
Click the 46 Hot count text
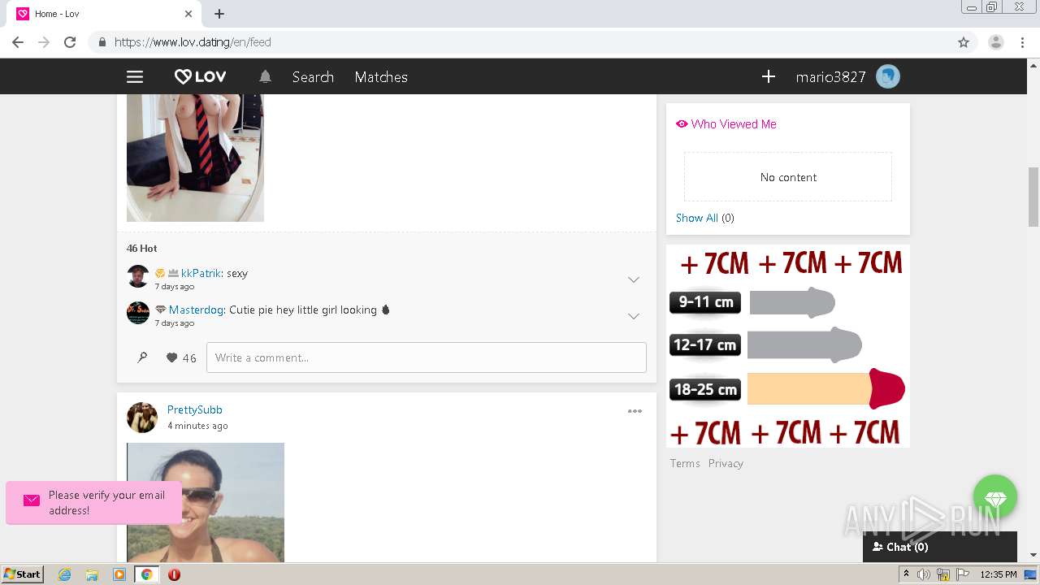[x=142, y=249]
